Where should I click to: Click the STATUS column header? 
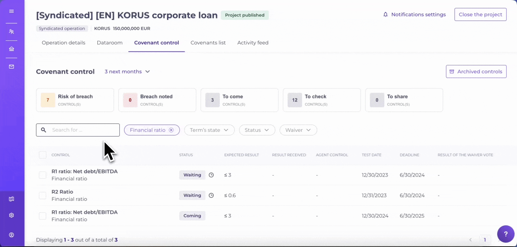click(x=186, y=155)
